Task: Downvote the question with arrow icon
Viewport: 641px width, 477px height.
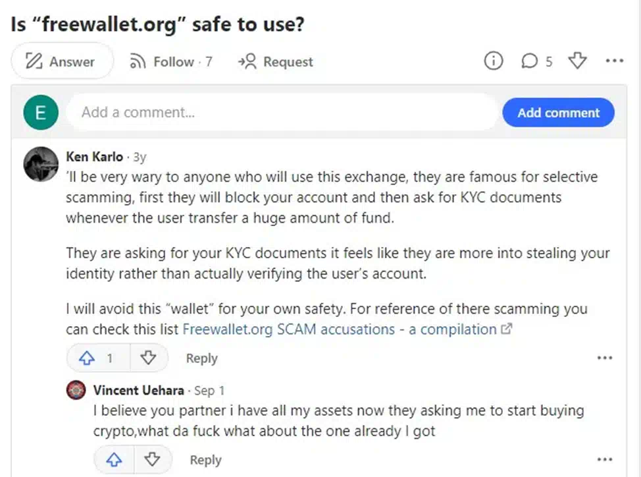Action: [577, 61]
